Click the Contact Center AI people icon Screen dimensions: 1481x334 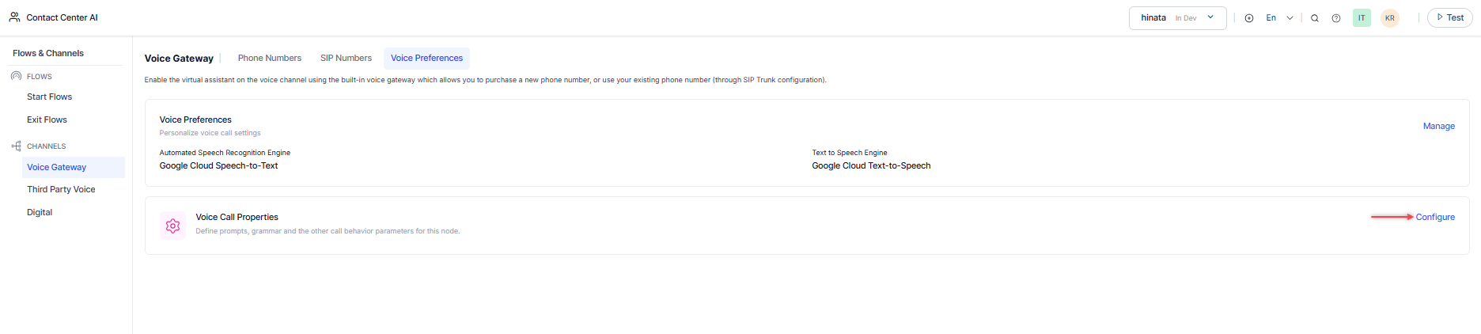(x=14, y=17)
